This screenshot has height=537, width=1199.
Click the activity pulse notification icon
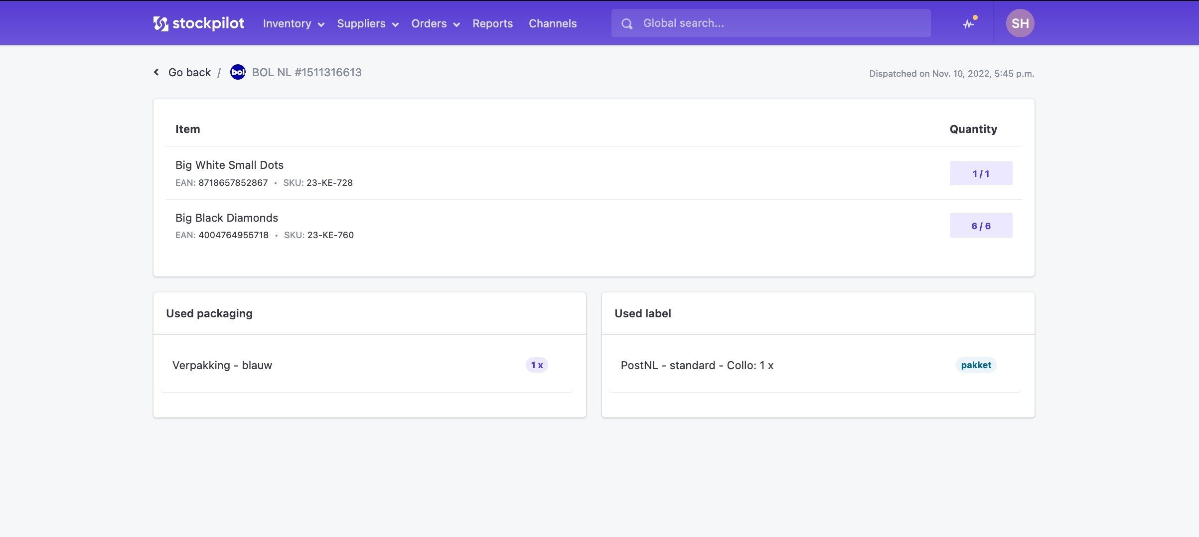tap(968, 23)
